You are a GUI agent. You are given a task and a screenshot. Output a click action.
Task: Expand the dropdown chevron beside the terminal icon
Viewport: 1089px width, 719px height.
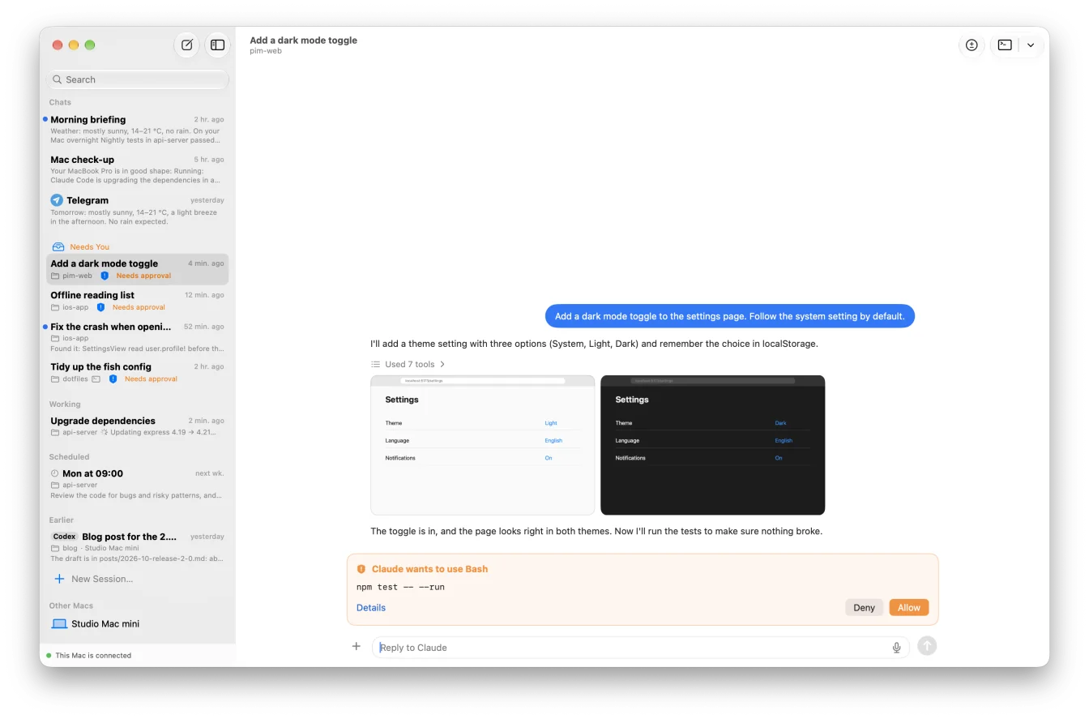pos(1031,45)
